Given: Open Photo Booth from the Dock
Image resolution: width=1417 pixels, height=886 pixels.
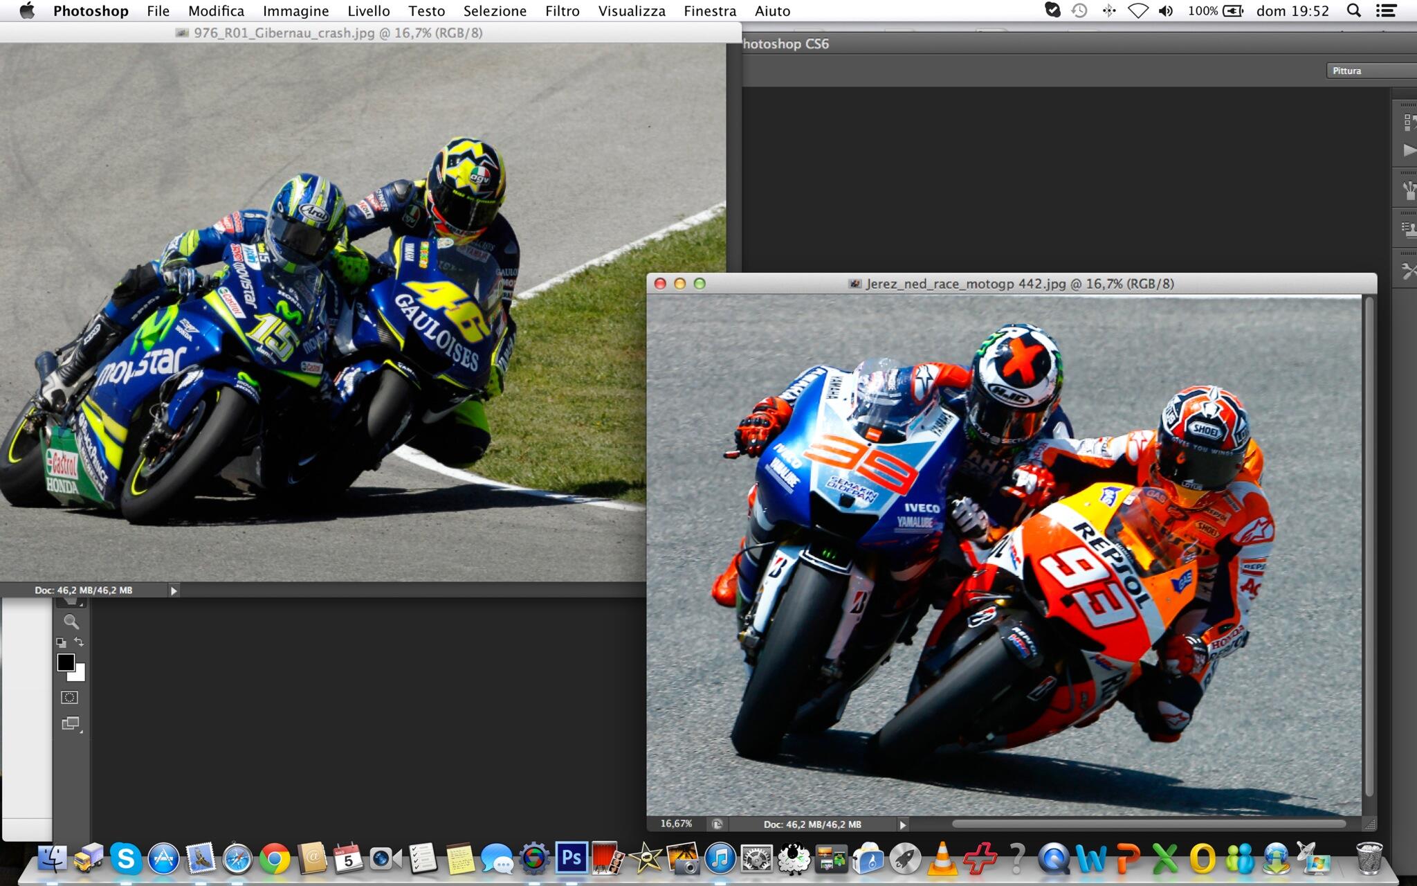Looking at the screenshot, I should (x=608, y=858).
